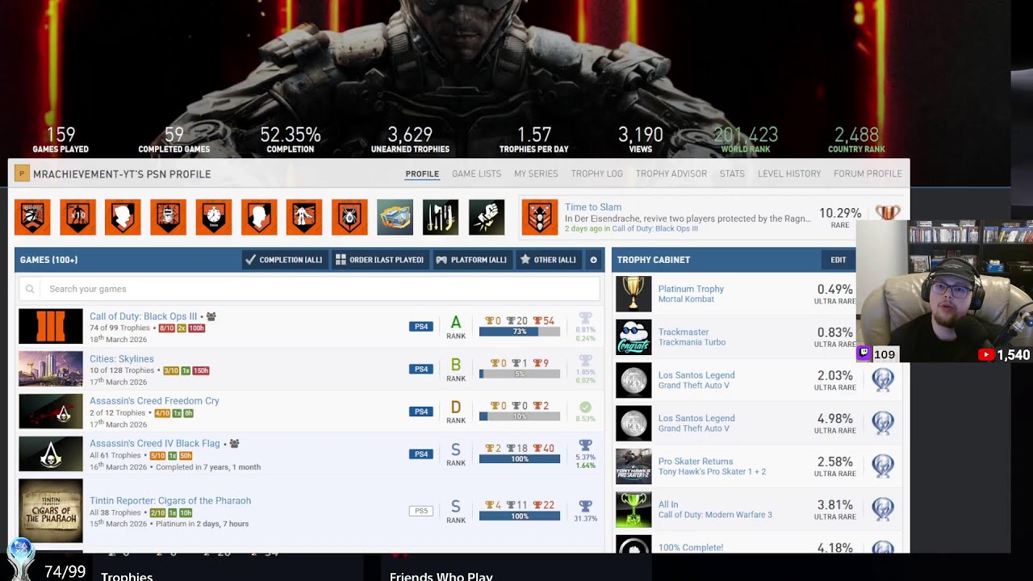1033x581 pixels.
Task: Click the Los Santos Legend 2.03% trophy icon
Action: pyautogui.click(x=634, y=380)
